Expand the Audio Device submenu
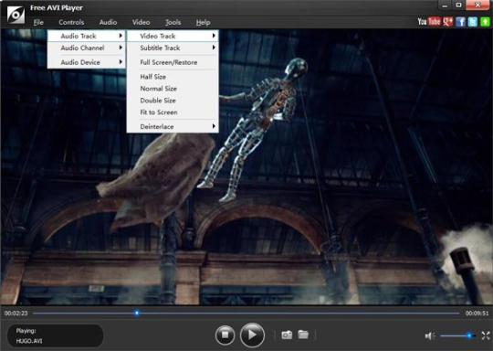Viewport: 493px width, 351px height. click(x=87, y=62)
